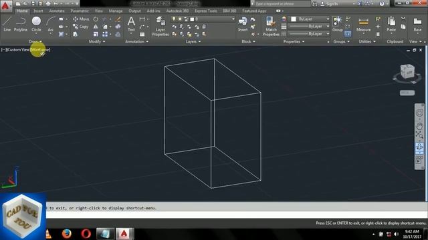Expand the Draw panel
The width and height of the screenshot is (428, 240).
(x=35, y=41)
